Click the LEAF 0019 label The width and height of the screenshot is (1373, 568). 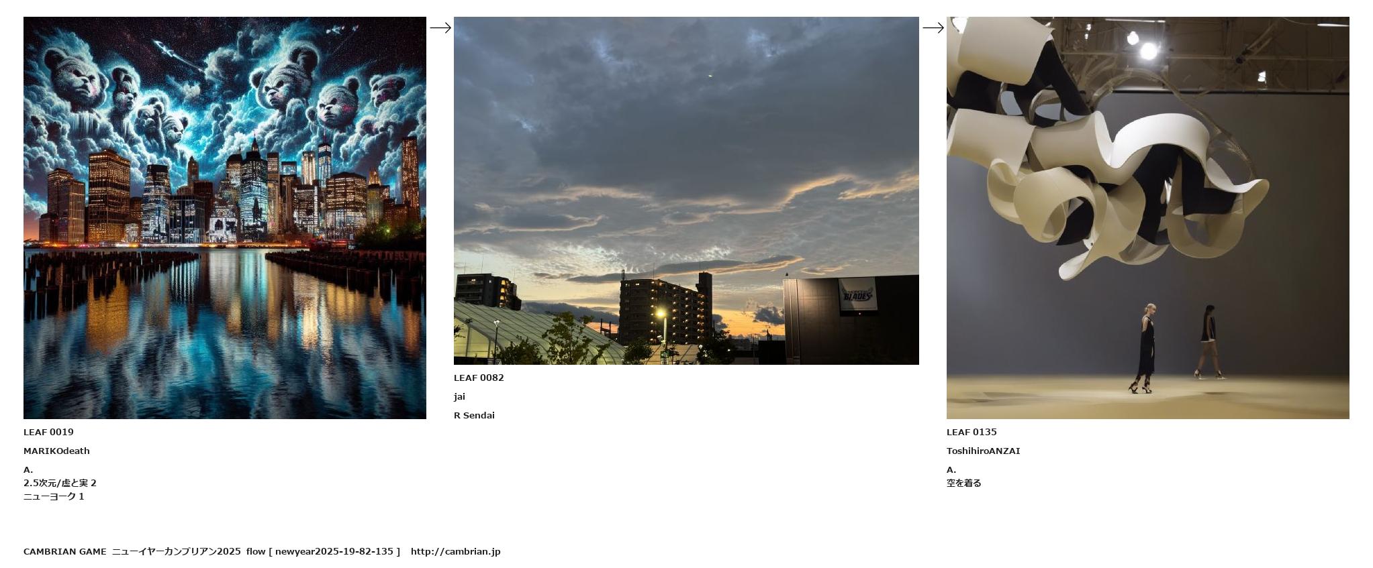[x=48, y=432]
